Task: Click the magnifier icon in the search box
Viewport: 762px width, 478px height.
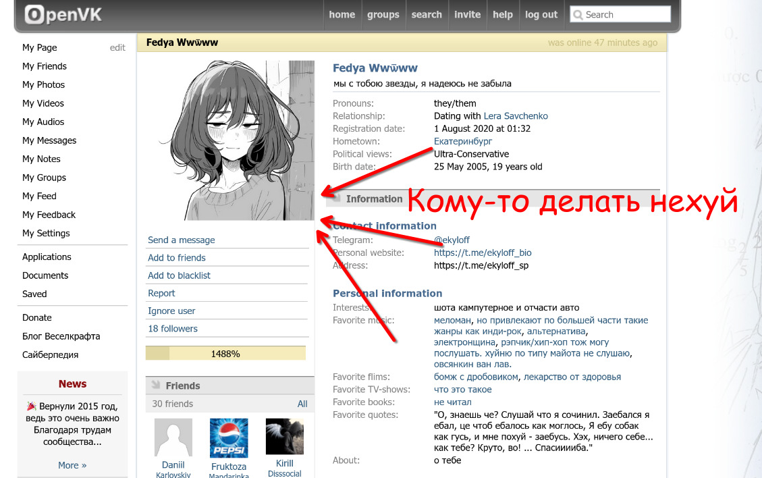Action: (x=578, y=15)
